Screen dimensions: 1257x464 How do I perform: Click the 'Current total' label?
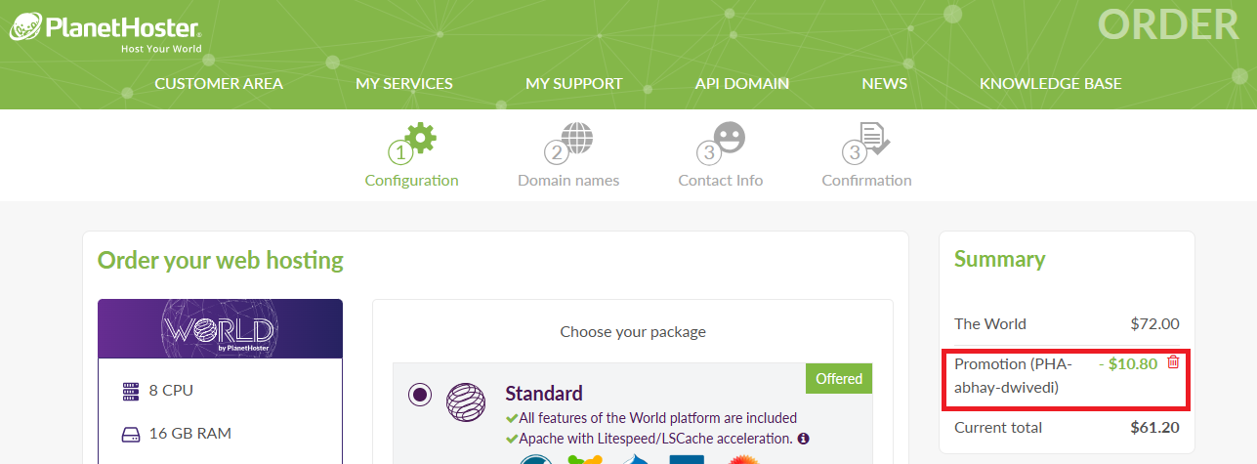tap(998, 427)
